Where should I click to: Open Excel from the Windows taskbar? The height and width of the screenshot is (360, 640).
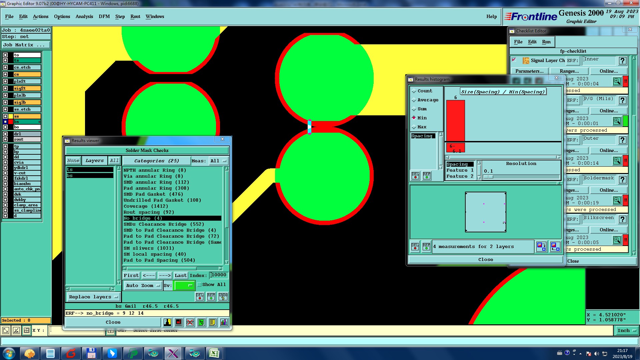pyautogui.click(x=214, y=353)
